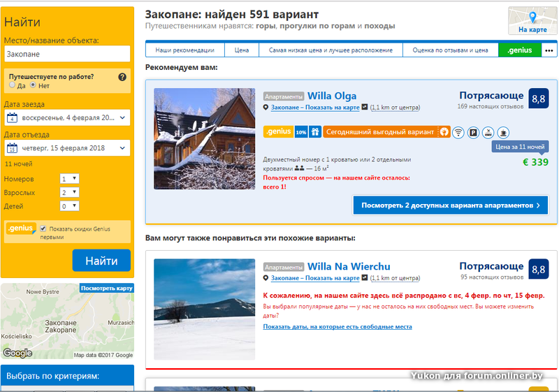Open the 'Willa Na Wierchu' listing title link

[349, 266]
